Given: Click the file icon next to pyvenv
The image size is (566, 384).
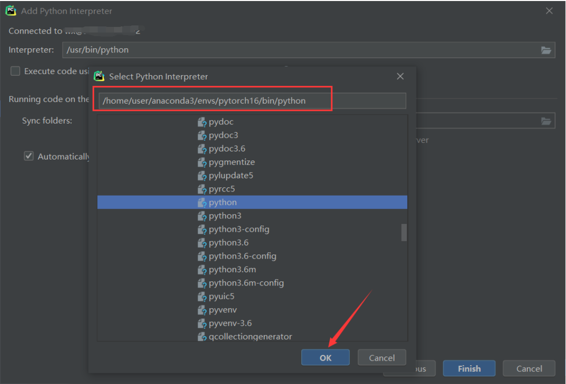Looking at the screenshot, I should pos(202,310).
